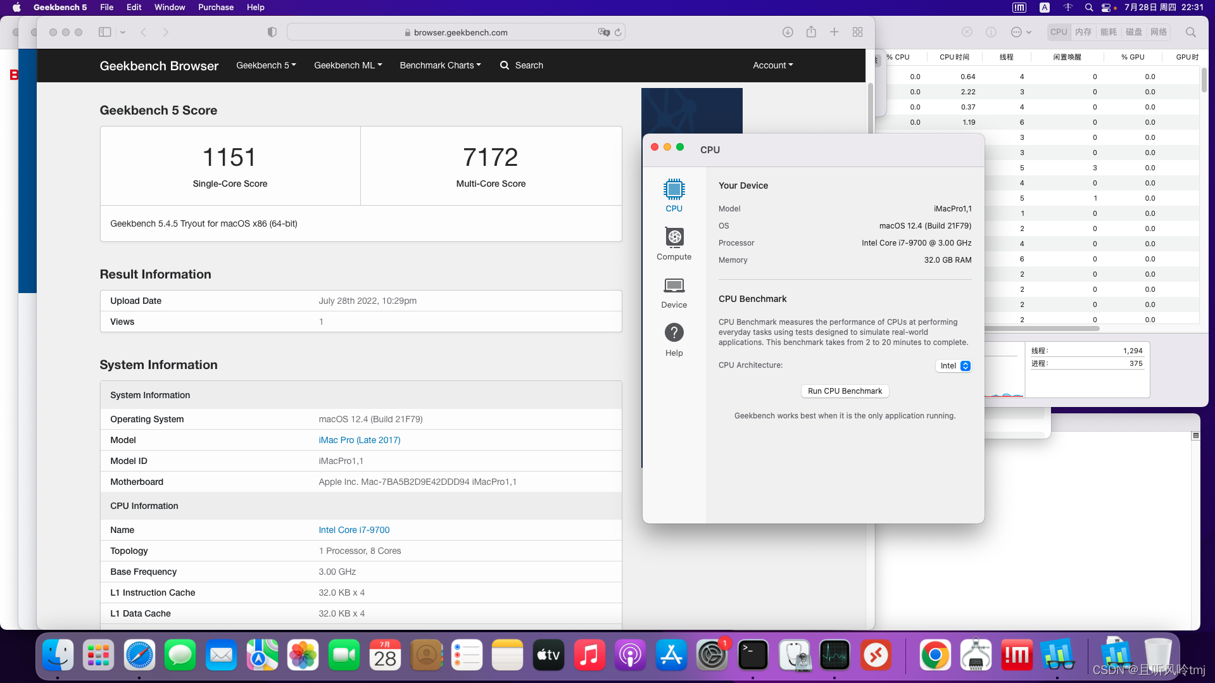Open Mail from the Dock

tap(221, 655)
